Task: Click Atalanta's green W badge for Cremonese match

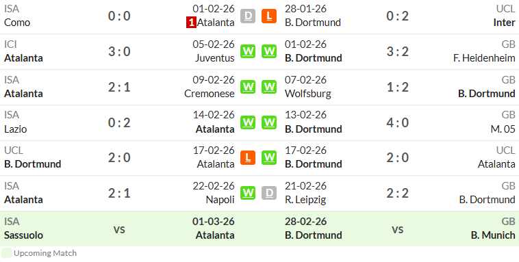Action: pos(248,87)
